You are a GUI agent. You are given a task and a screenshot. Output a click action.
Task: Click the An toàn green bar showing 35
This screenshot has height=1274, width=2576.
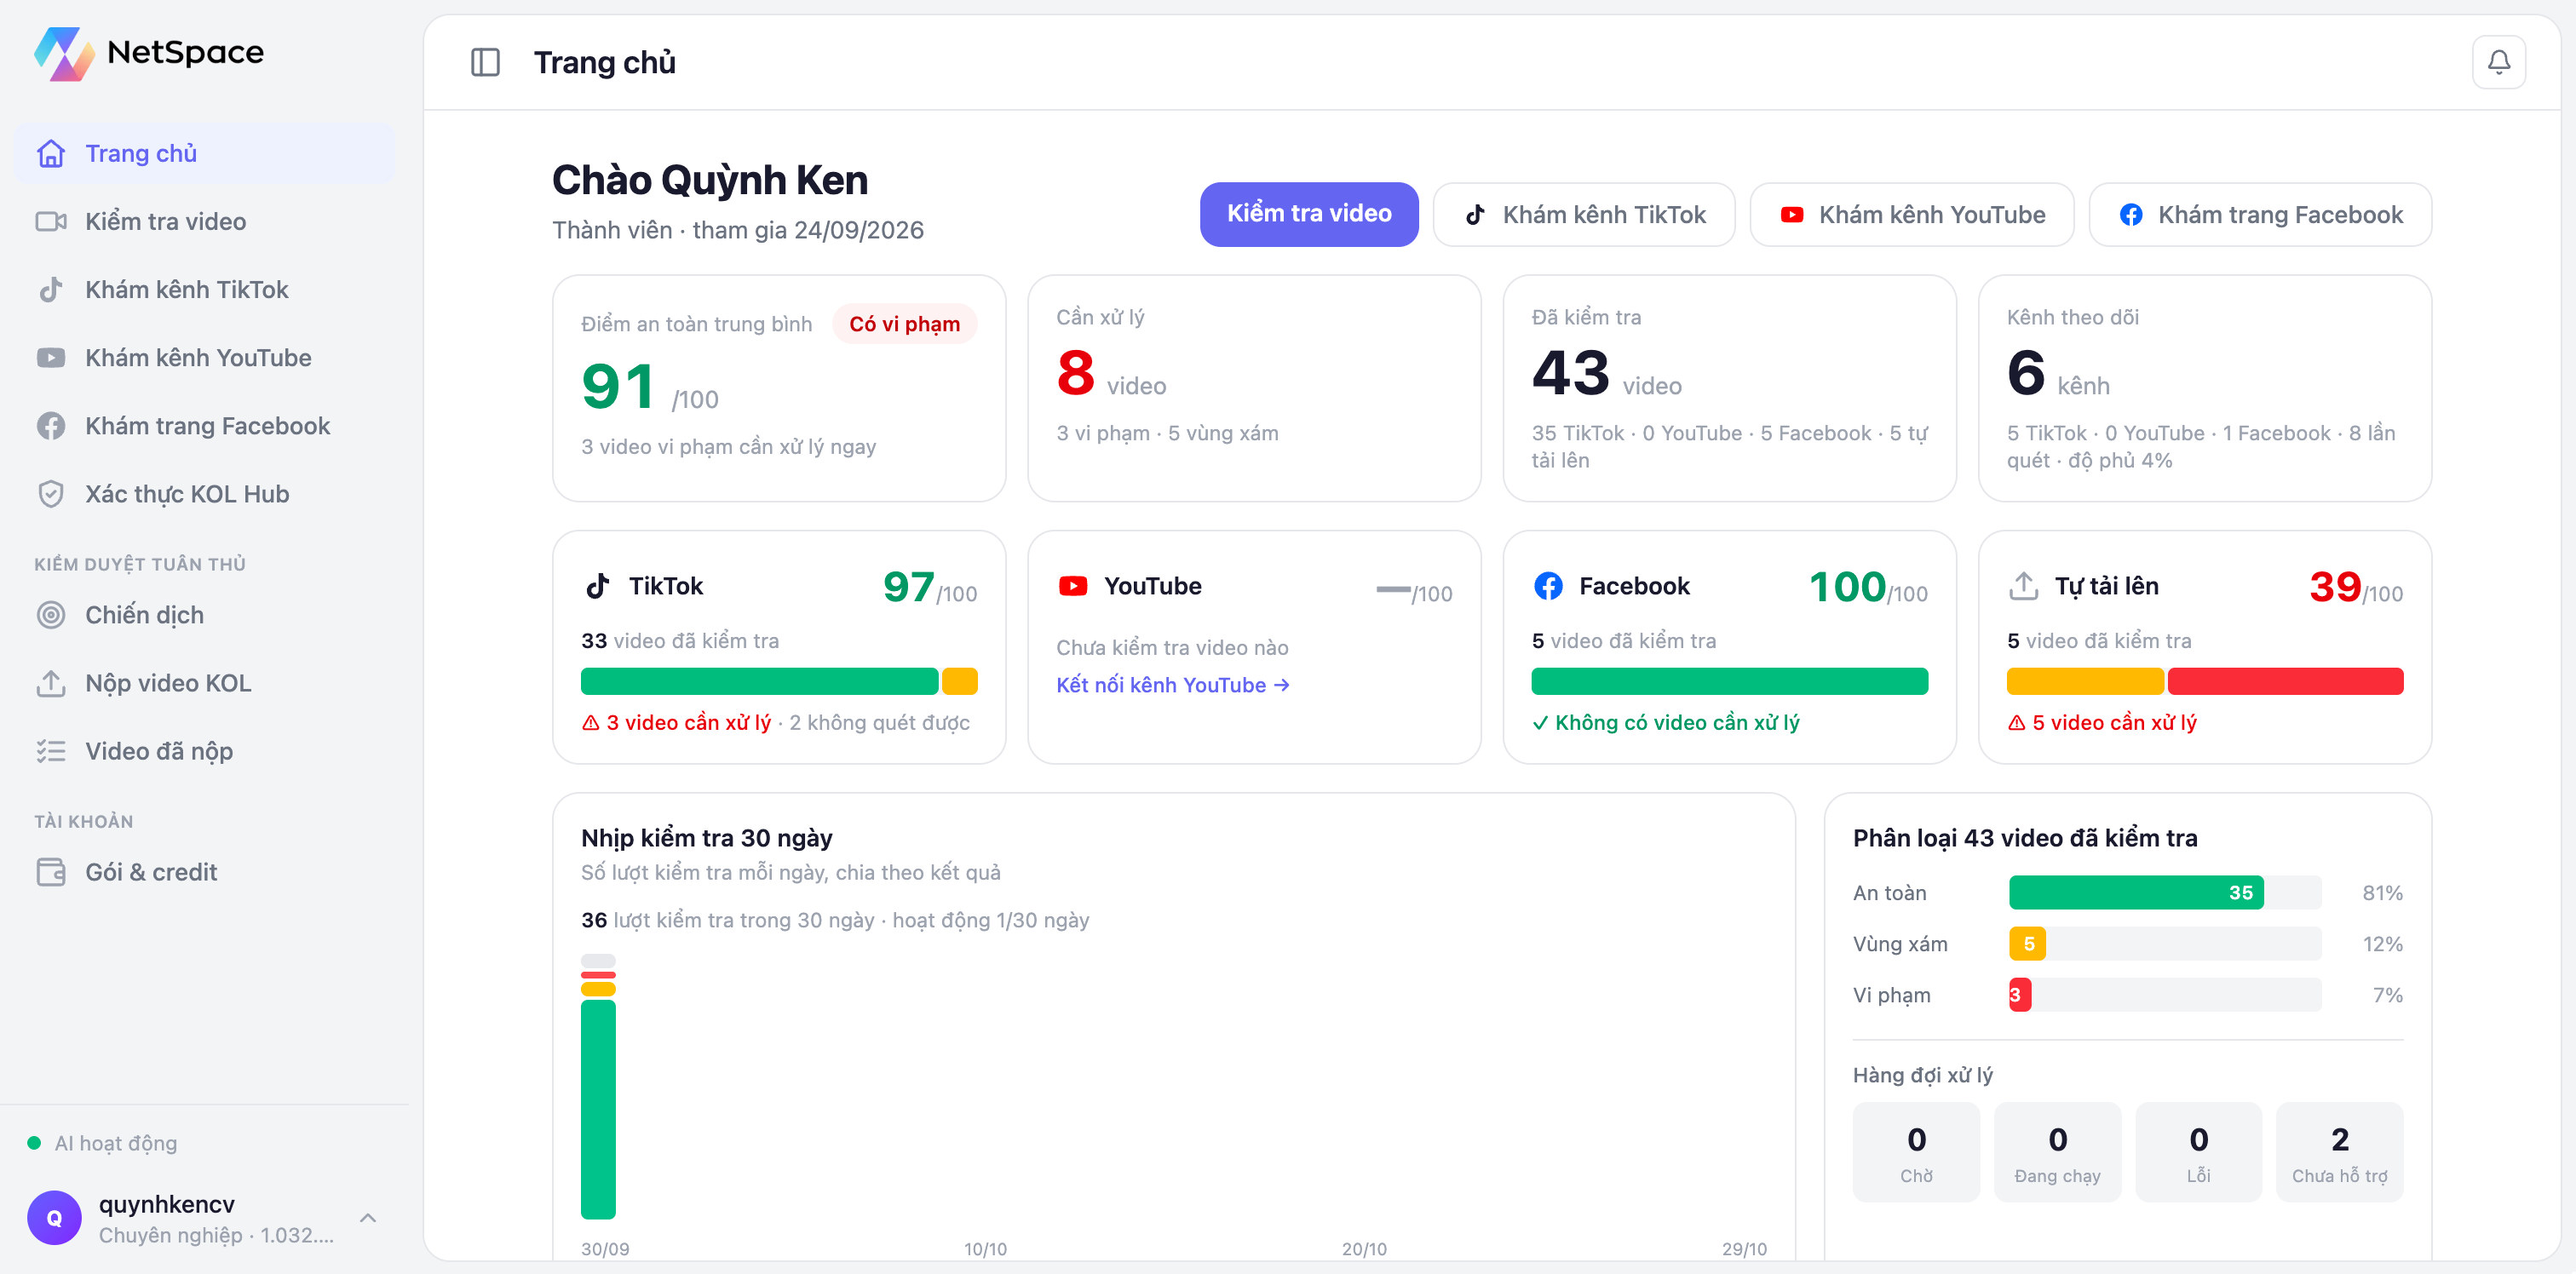pos(2136,892)
